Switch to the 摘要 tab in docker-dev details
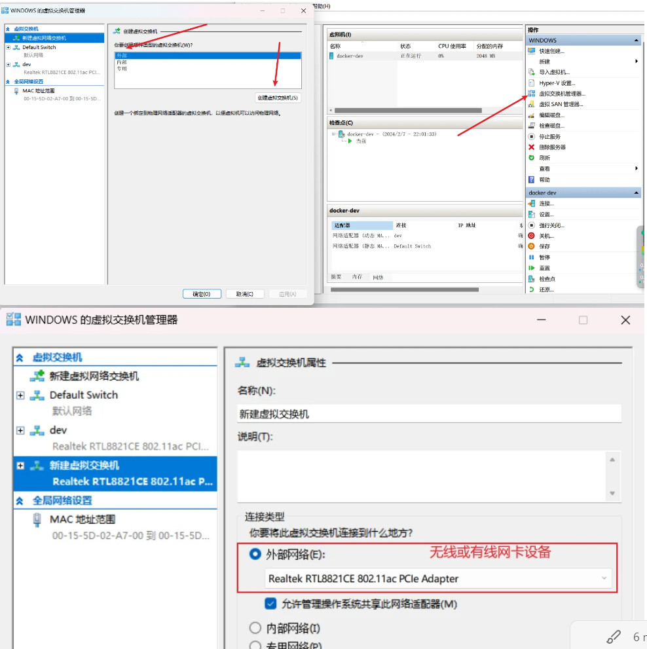Image resolution: width=647 pixels, height=649 pixels. tap(336, 277)
